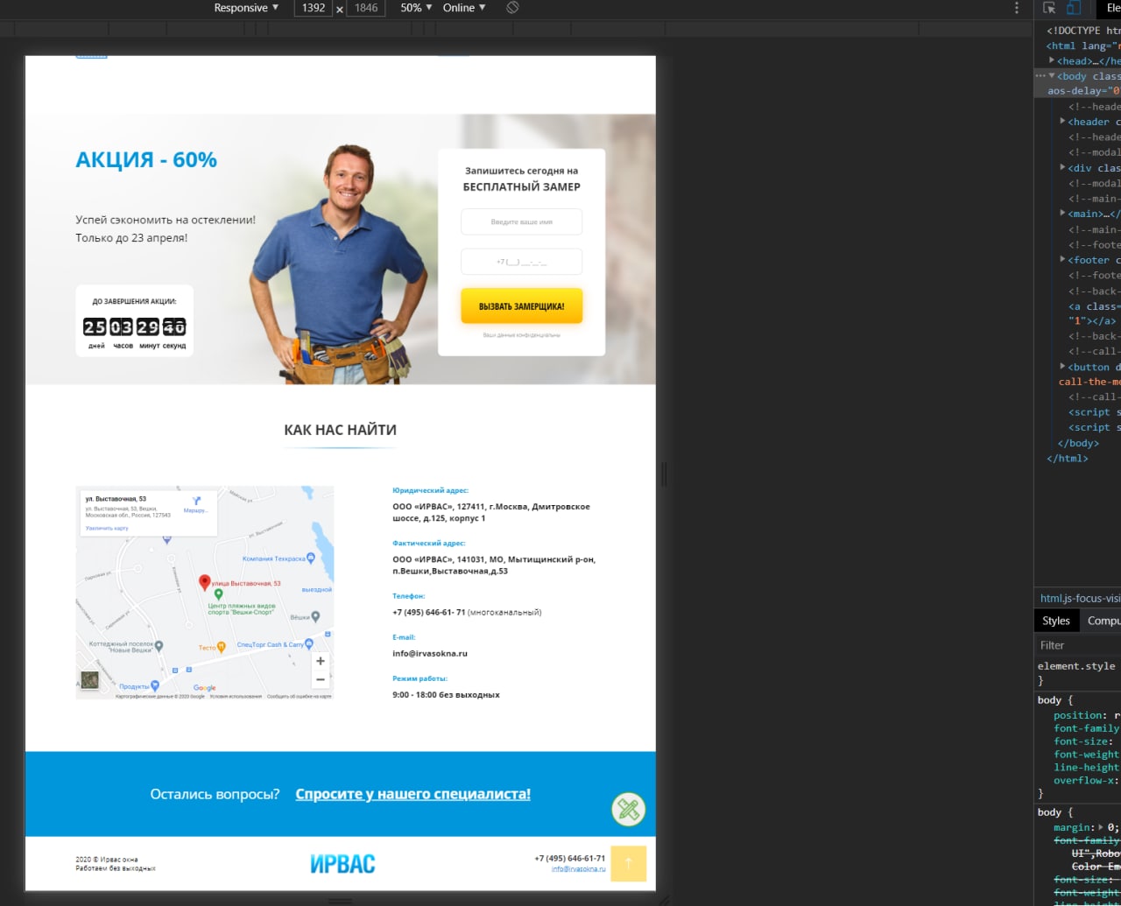The image size is (1121, 906).
Task: Click Центр пляжных видов спорта green marker
Action: pos(219,594)
